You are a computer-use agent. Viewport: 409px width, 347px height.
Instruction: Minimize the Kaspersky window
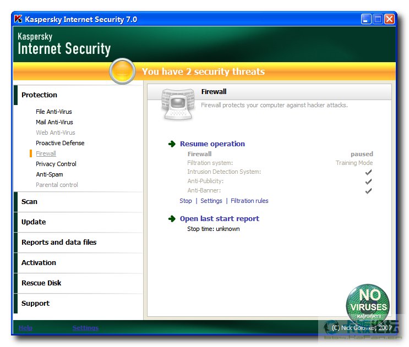pyautogui.click(x=366, y=19)
